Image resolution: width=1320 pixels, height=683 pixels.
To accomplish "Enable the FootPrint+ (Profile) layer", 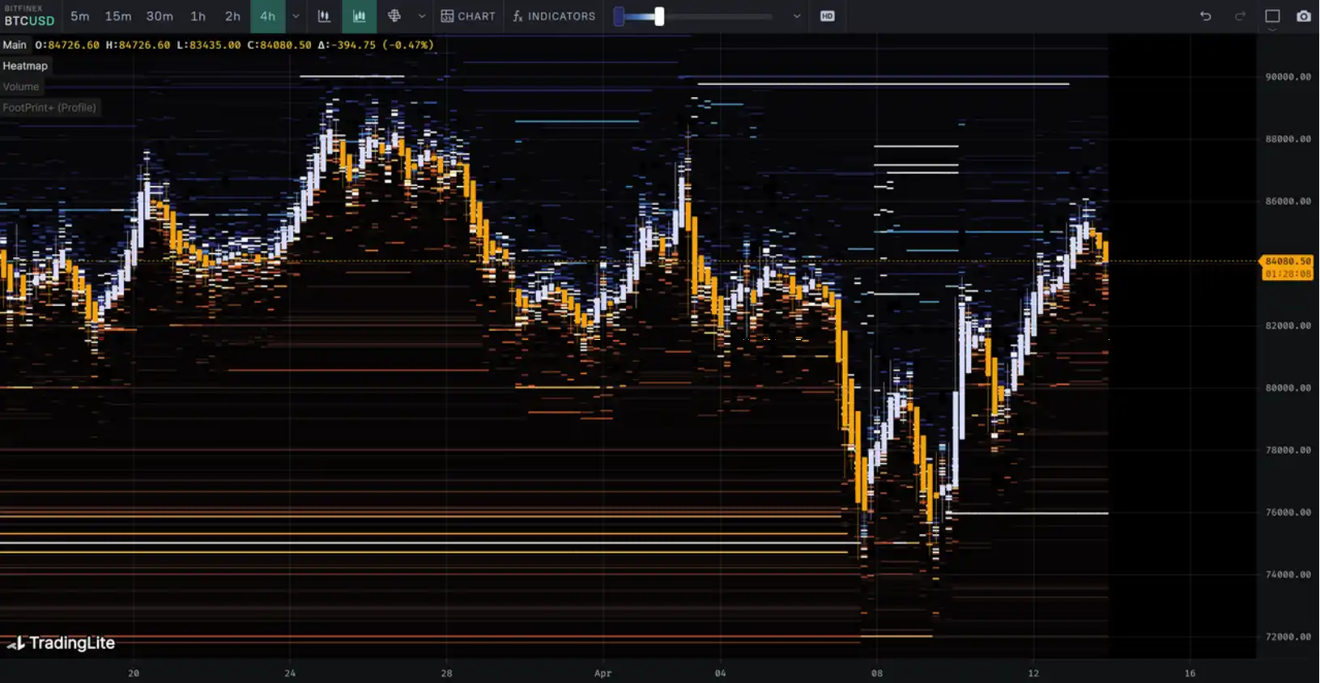I will [49, 108].
